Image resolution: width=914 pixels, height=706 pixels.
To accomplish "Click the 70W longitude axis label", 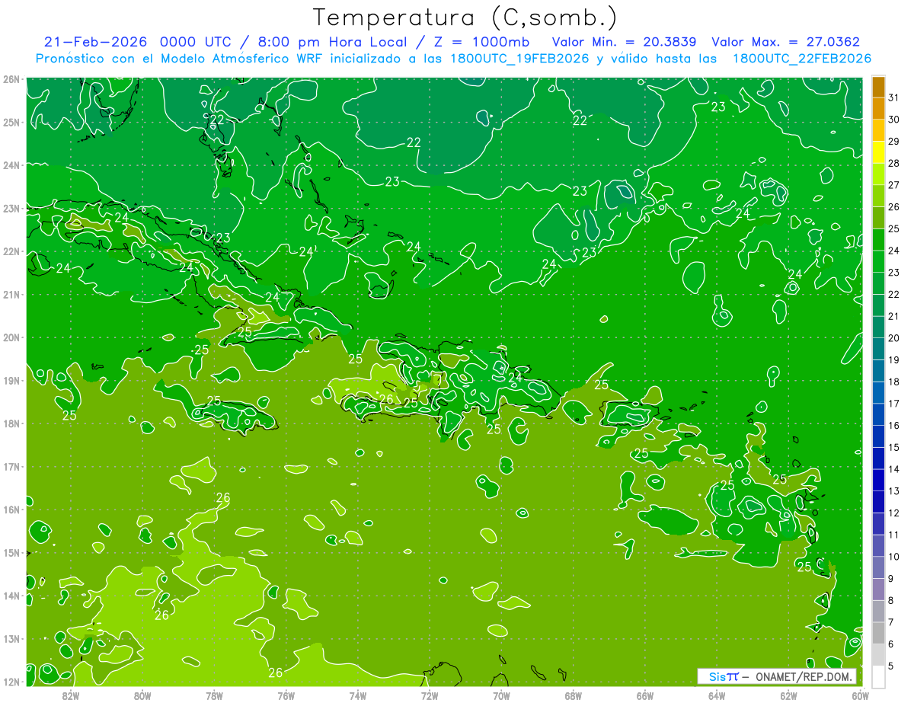I will (x=501, y=695).
